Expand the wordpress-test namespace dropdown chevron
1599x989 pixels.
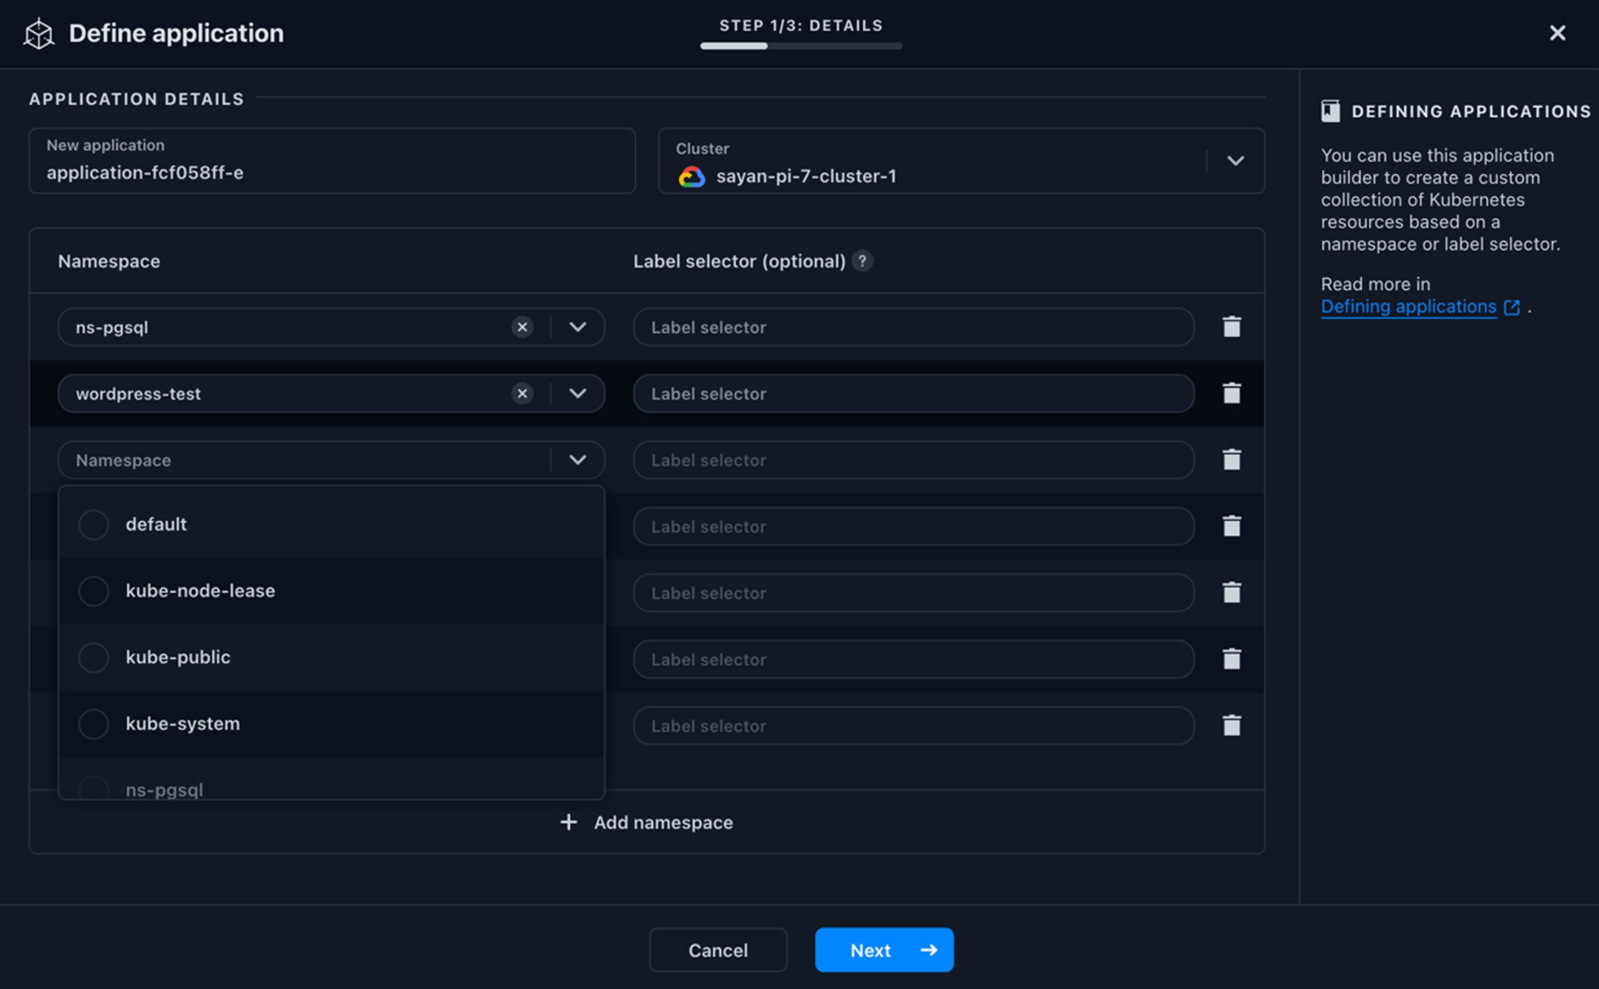577,394
